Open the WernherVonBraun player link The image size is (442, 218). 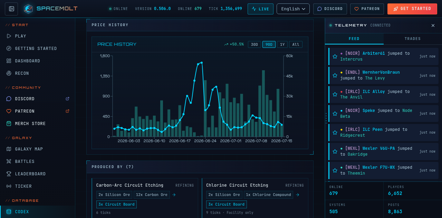381,72
